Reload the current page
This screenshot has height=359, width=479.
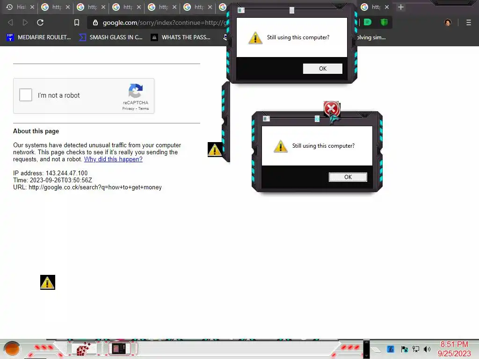point(40,22)
